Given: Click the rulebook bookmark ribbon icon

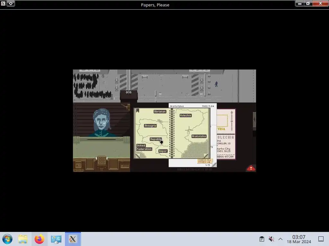Looking at the screenshot, I should 138,110.
